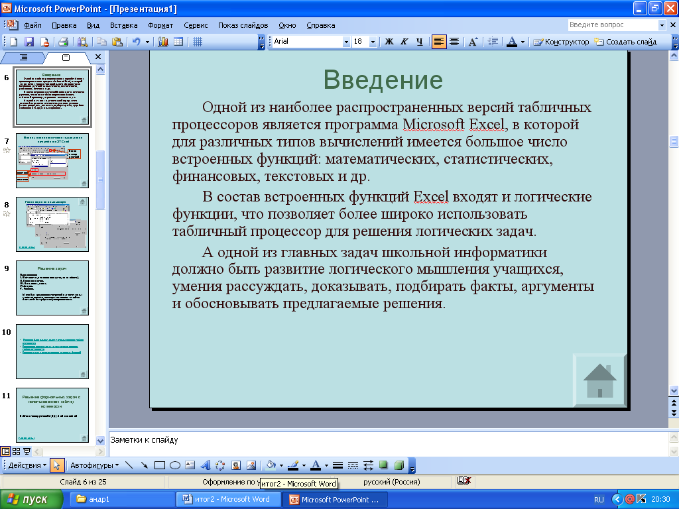Click the spelling check status icon
679x509 pixels.
[463, 481]
